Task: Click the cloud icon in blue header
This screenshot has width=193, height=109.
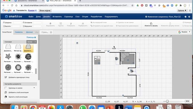Action: coord(185,17)
